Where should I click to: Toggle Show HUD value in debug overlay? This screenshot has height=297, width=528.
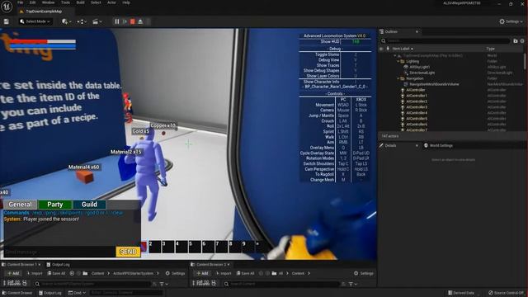point(356,41)
